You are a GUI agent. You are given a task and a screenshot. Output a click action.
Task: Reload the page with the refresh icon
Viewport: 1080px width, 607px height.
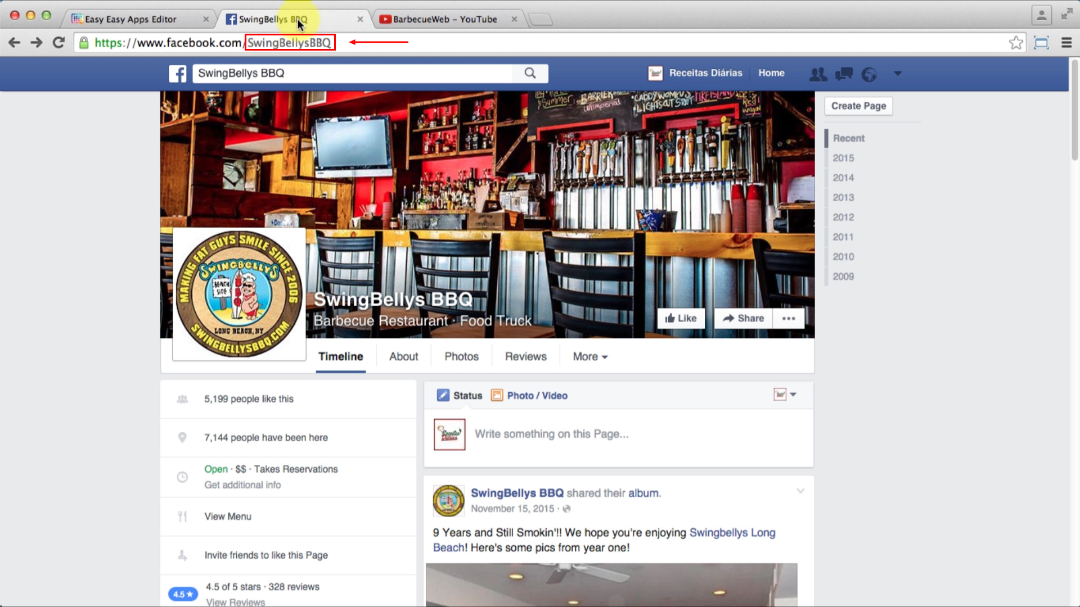[x=58, y=42]
